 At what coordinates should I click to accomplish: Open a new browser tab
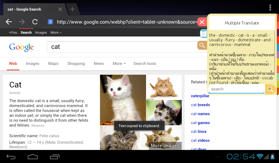pyautogui.click(x=72, y=9)
